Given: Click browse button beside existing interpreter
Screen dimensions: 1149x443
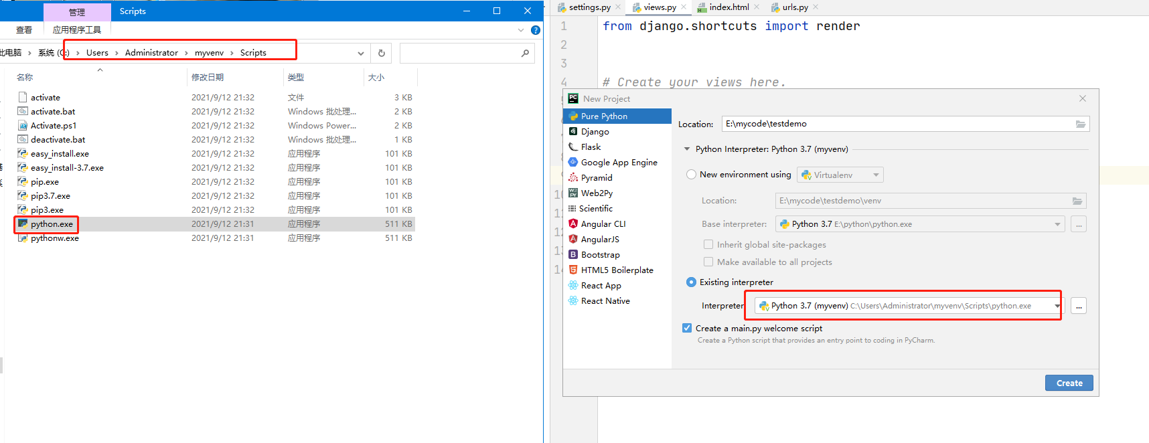Looking at the screenshot, I should 1079,306.
